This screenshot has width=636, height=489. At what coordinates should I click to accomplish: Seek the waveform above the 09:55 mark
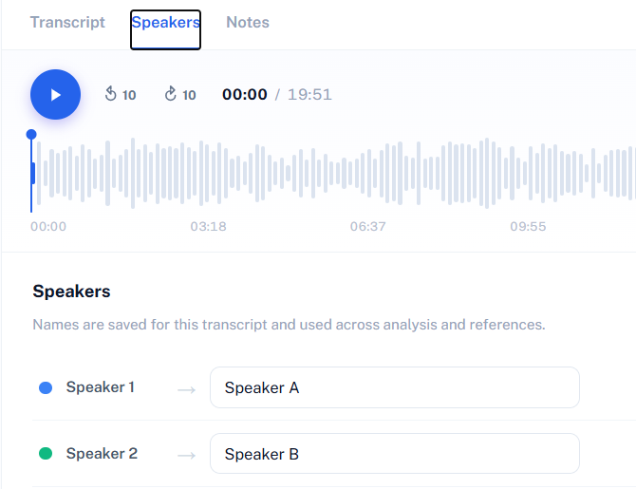tap(528, 173)
